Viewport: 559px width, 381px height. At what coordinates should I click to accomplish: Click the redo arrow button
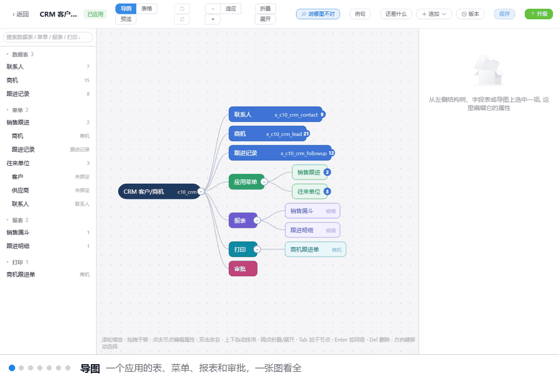click(x=182, y=19)
